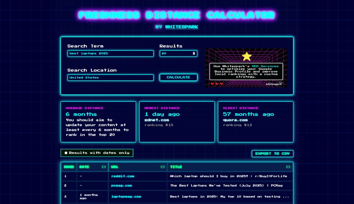Focus the Search Location input field
Image resolution: width=354 pixels, height=204 pixels.
click(110, 77)
